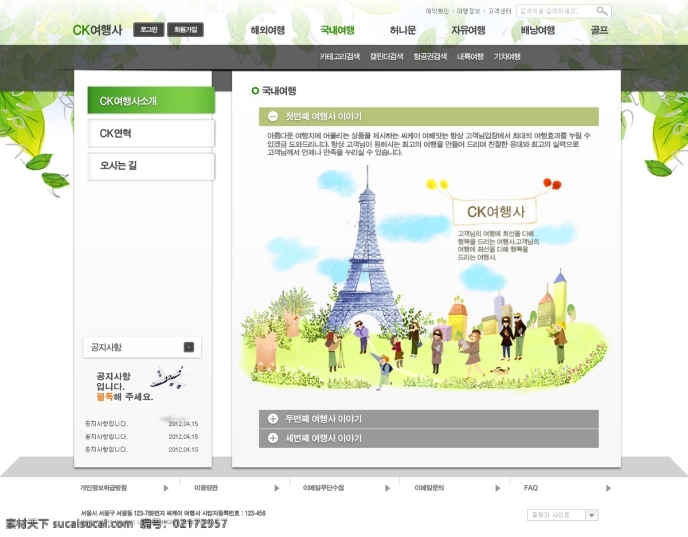Open the 예약확인 link

point(437,11)
